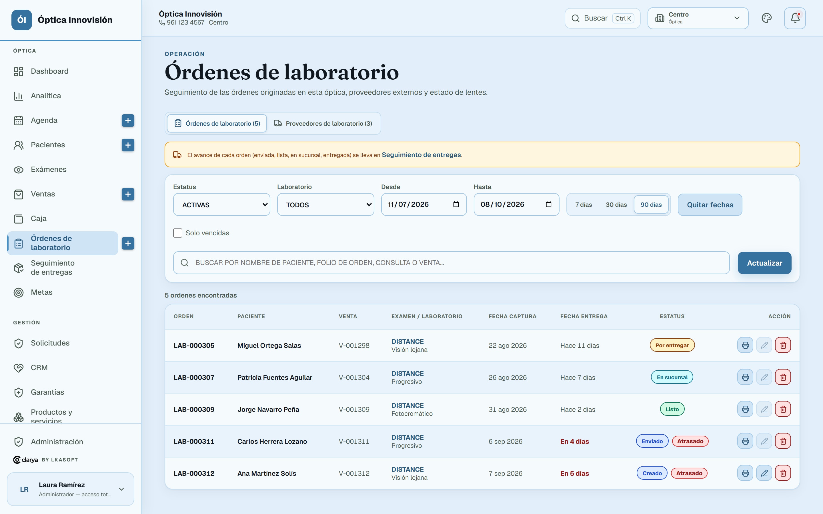Focus the patient or folio search field

click(451, 263)
